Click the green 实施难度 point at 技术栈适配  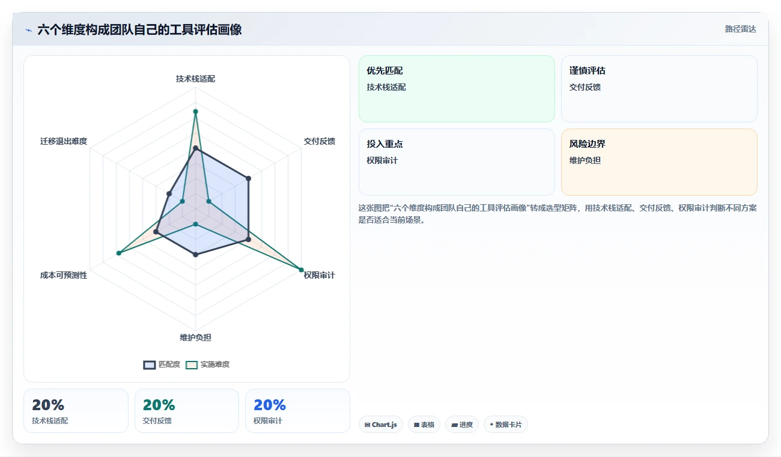(x=195, y=112)
